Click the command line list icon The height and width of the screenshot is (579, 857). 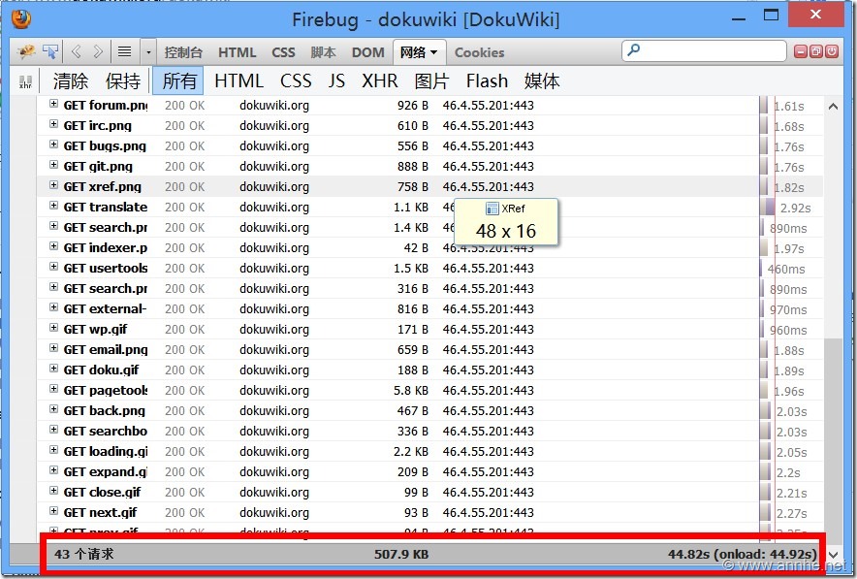point(125,51)
